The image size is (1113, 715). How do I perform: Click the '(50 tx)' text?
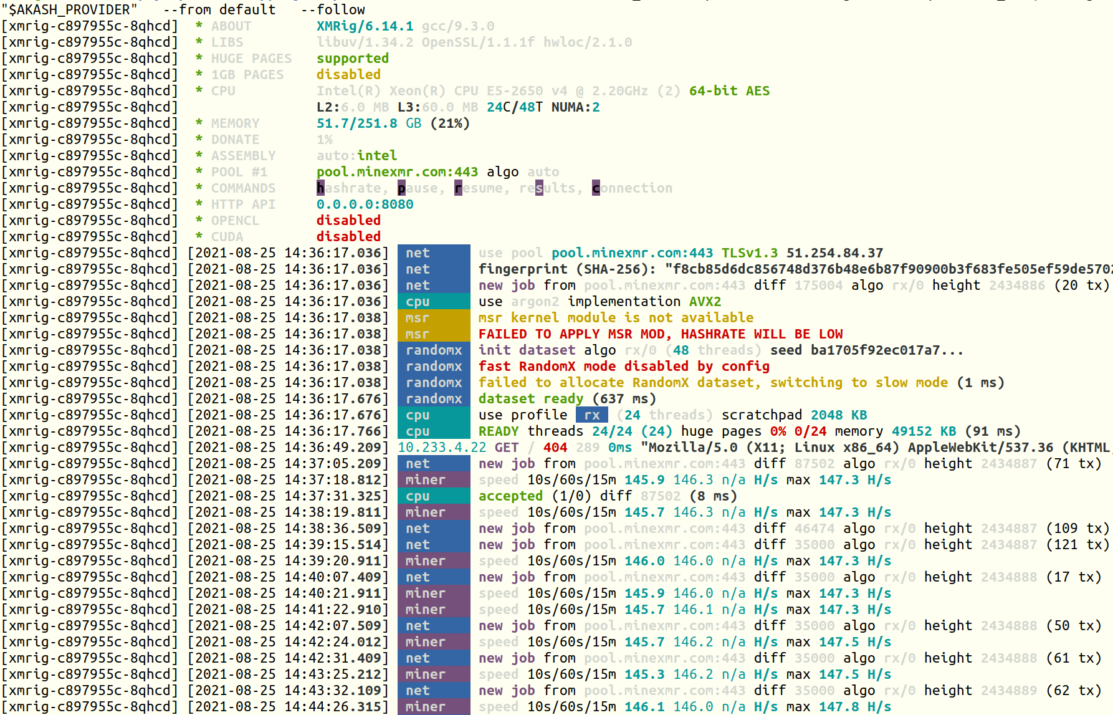coord(1074,626)
